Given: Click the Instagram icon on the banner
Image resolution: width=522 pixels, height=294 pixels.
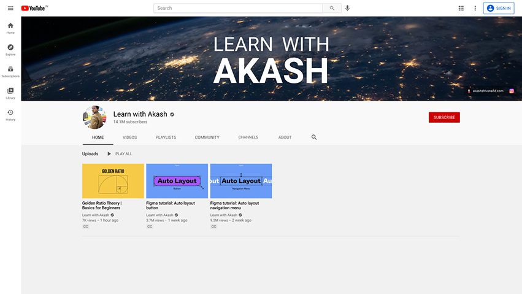Looking at the screenshot, I should coord(512,91).
